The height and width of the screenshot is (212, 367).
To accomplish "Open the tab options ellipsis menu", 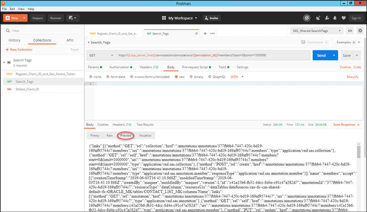I will point(213,33).
